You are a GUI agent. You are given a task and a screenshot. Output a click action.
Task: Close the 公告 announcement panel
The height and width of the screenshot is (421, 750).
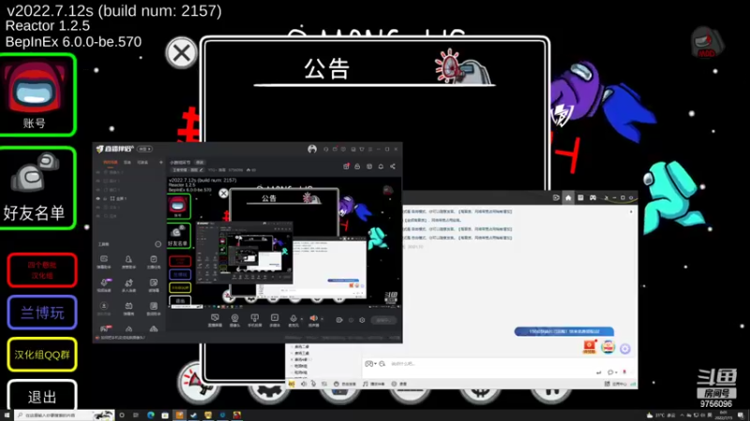(181, 52)
